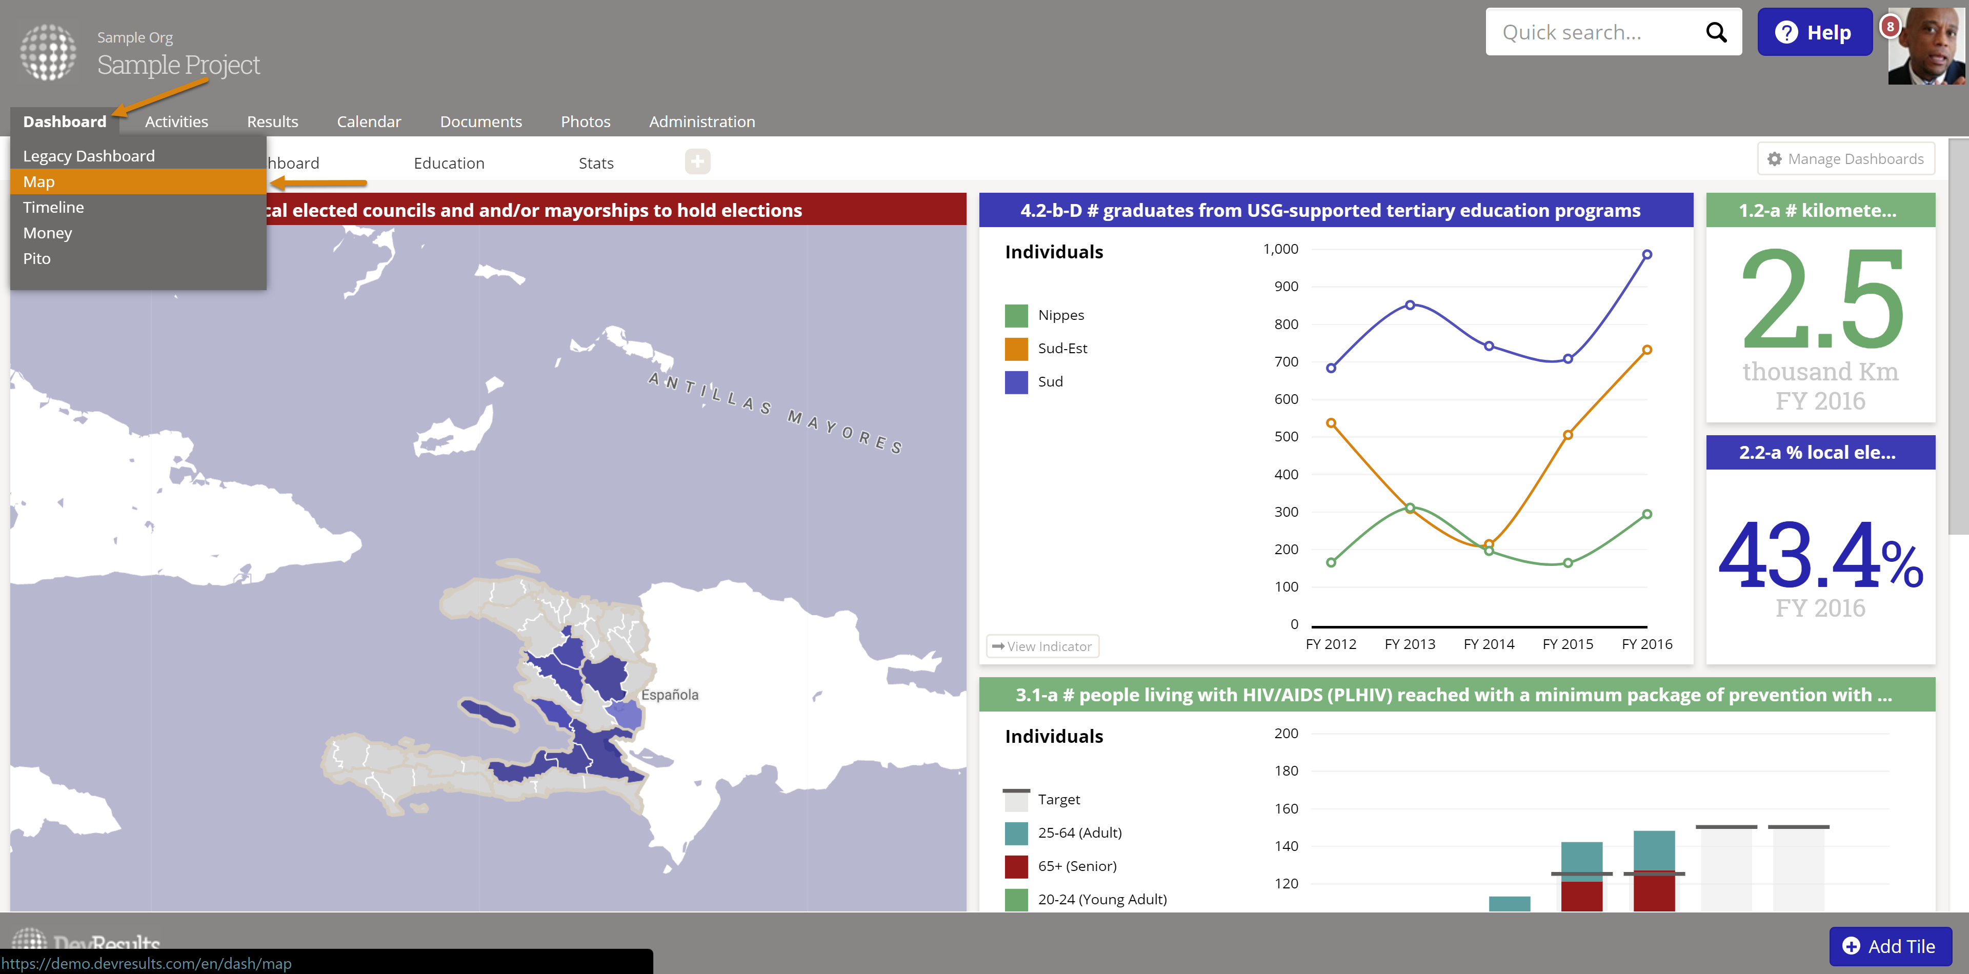Switch to the Education dashboard tab
This screenshot has height=974, width=1969.
point(449,163)
